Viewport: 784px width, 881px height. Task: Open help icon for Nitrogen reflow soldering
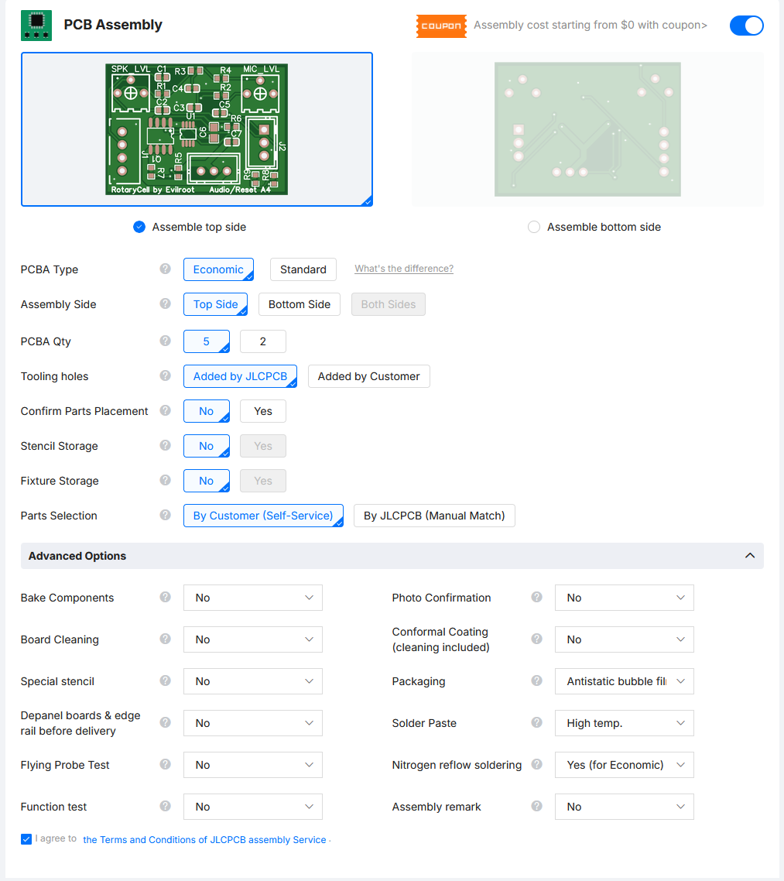[537, 764]
